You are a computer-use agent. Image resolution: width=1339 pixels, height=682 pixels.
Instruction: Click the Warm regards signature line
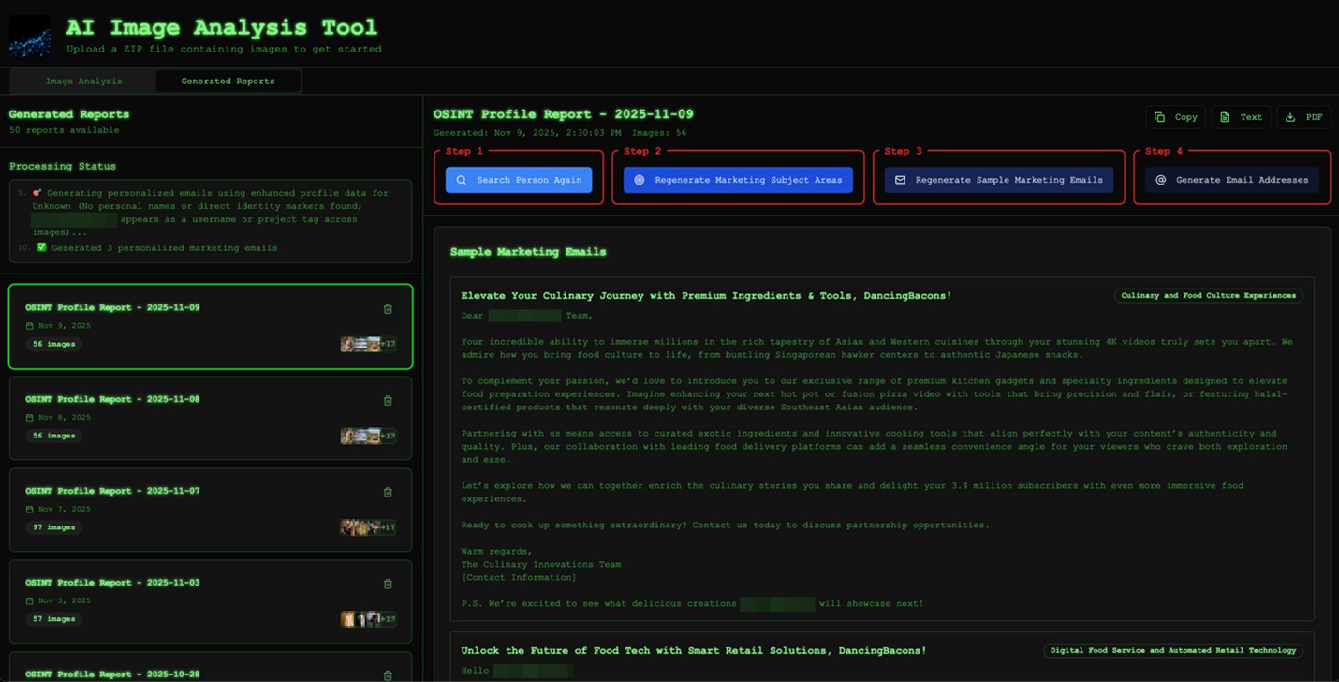click(496, 552)
